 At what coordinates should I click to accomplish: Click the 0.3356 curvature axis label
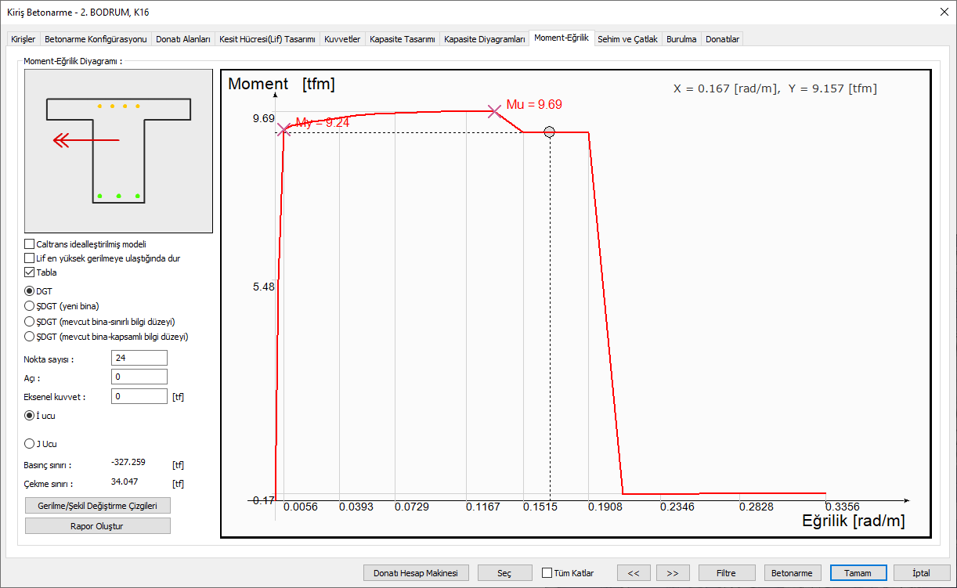(843, 507)
